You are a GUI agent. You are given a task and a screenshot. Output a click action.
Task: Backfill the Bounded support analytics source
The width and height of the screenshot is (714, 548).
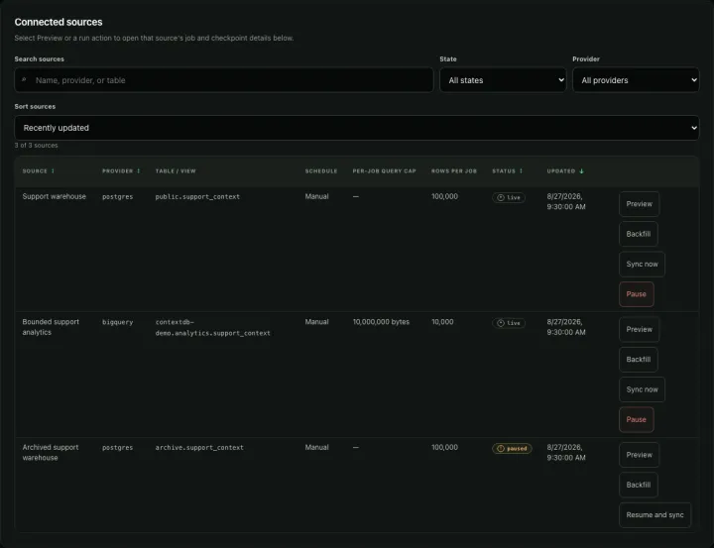[x=639, y=360]
